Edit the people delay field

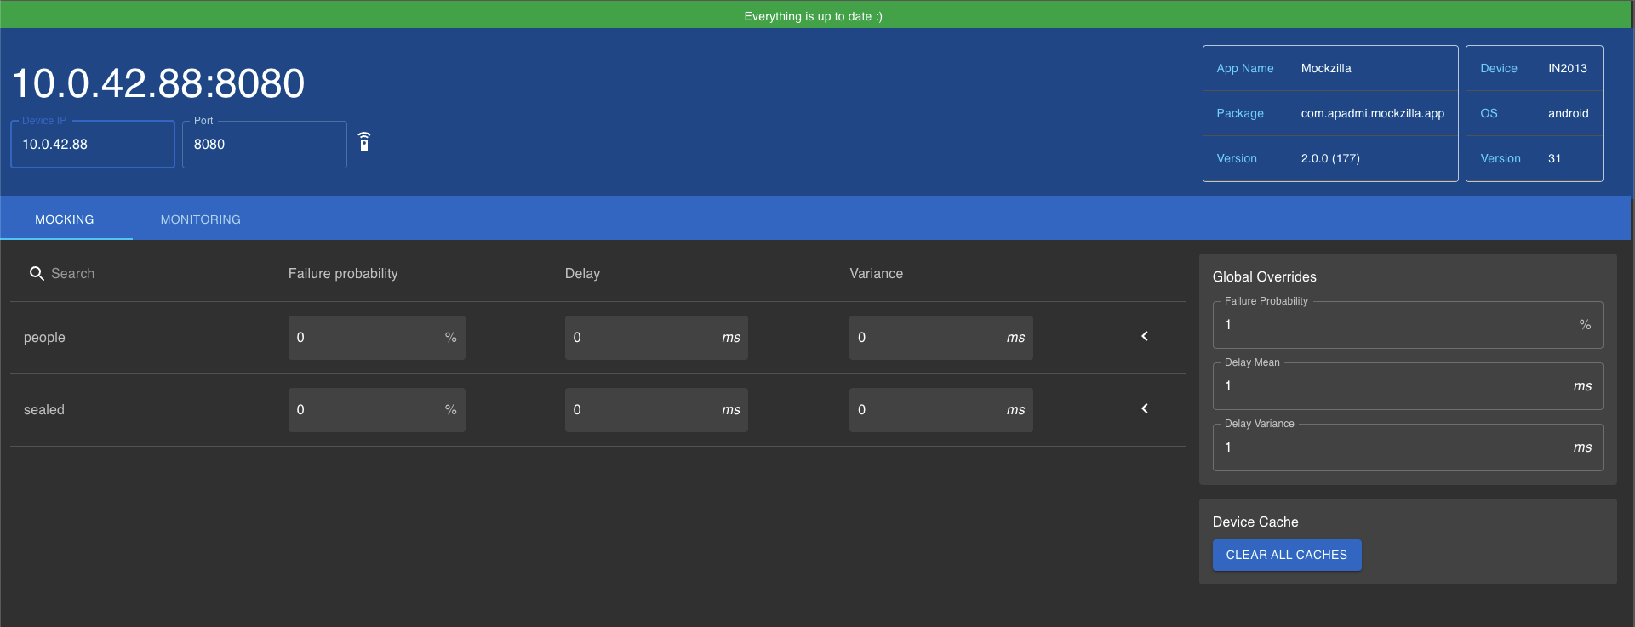[643, 338]
